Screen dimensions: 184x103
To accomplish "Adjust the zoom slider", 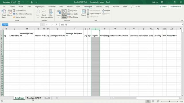I will 170,101.
